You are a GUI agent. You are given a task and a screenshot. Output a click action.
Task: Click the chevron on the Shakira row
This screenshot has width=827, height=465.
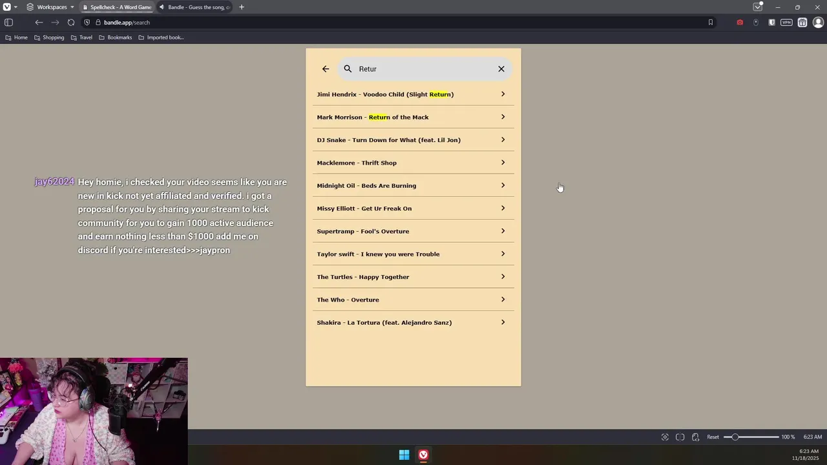[x=503, y=322]
